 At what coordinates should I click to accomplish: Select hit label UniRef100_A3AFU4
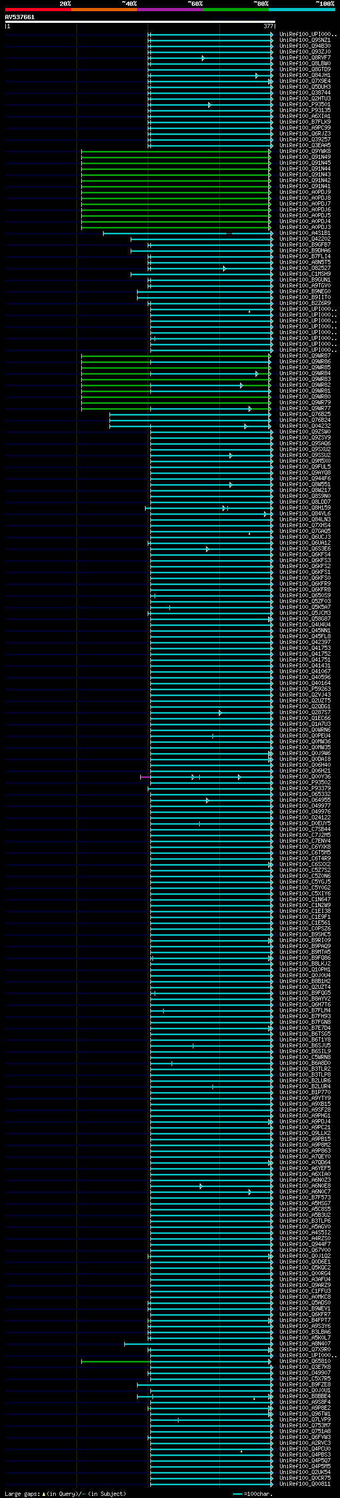[305, 1280]
